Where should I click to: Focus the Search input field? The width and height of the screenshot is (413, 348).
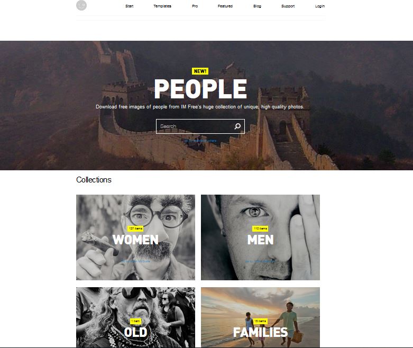click(x=200, y=126)
